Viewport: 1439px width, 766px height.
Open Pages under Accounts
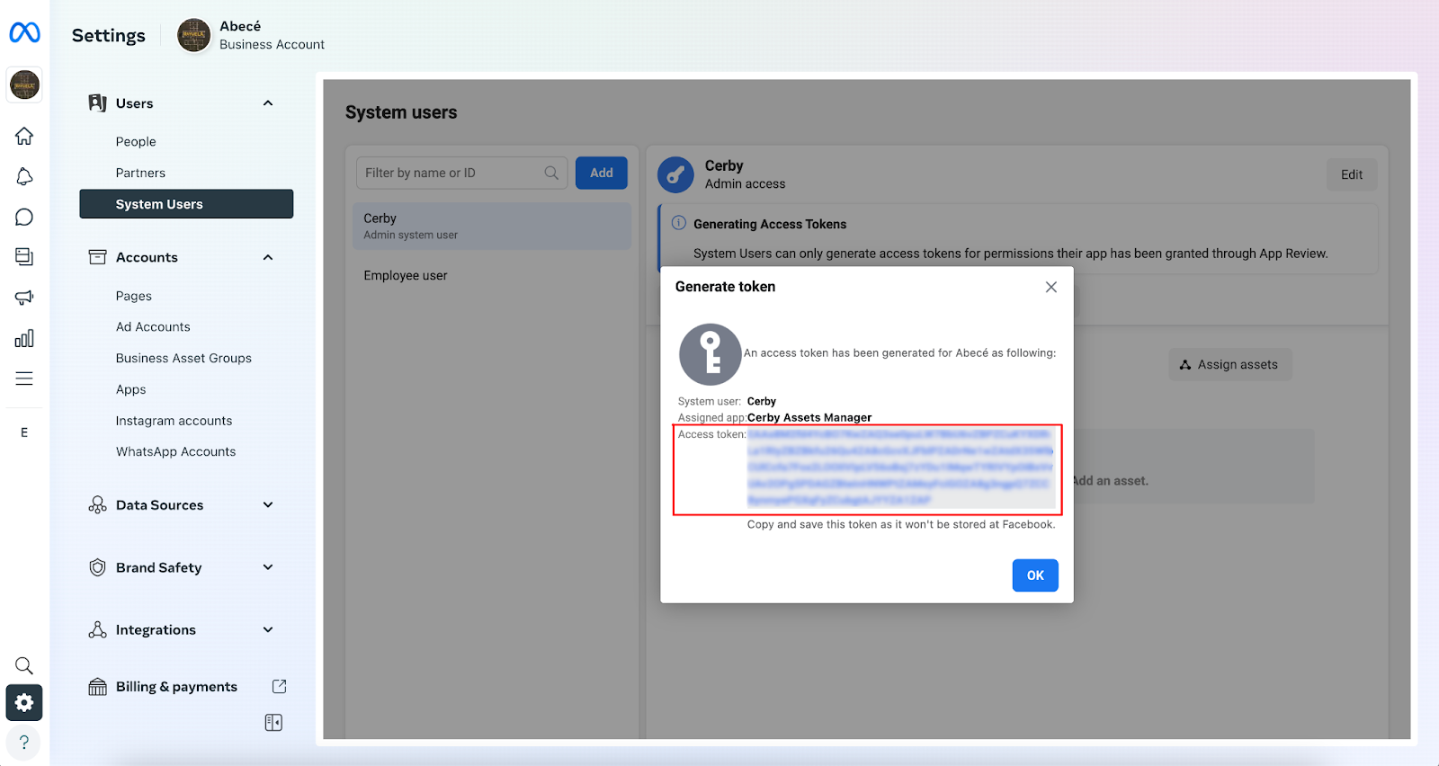click(x=134, y=296)
